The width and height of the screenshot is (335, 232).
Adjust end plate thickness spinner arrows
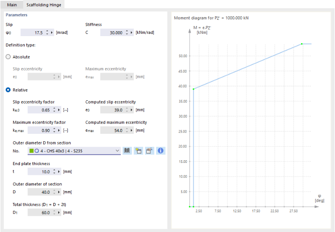pyautogui.click(x=54, y=172)
